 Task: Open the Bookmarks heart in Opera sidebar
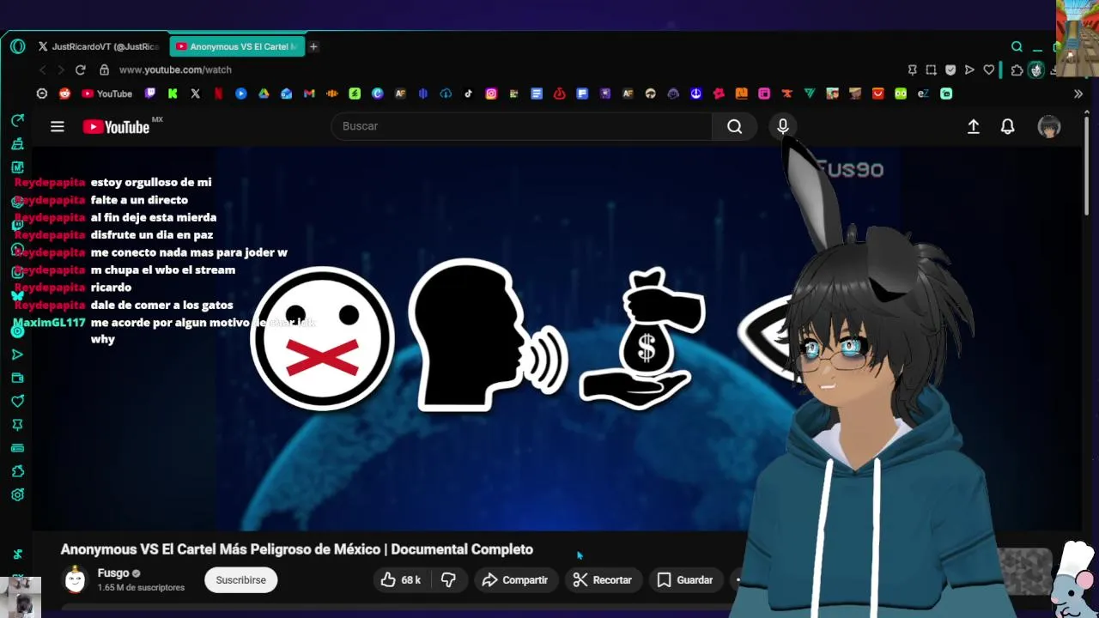click(17, 401)
